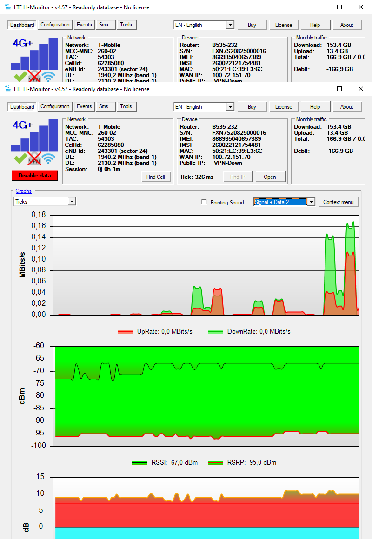
Task: Open Configuration tab in back window
Action: click(55, 25)
